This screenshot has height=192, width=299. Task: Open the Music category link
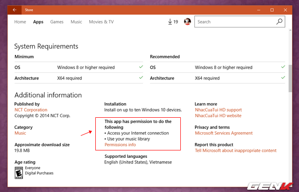[20, 133]
